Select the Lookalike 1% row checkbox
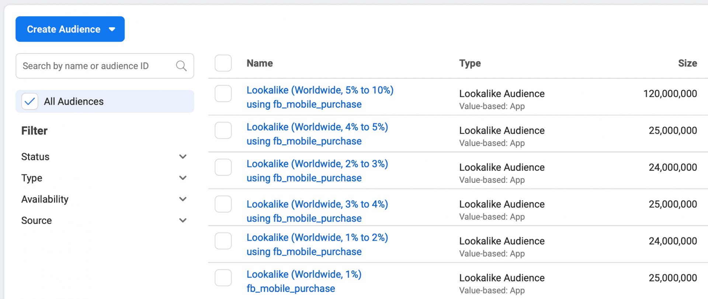The width and height of the screenshot is (708, 299). (x=223, y=278)
